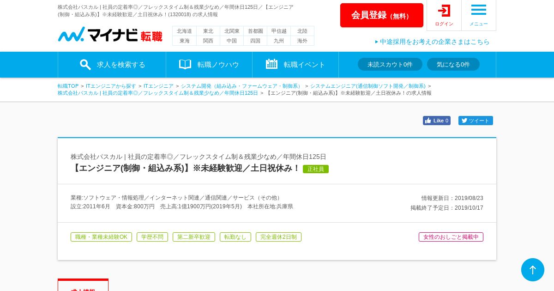Open 気になる0件 pill button
The height and width of the screenshot is (291, 554).
tap(453, 64)
